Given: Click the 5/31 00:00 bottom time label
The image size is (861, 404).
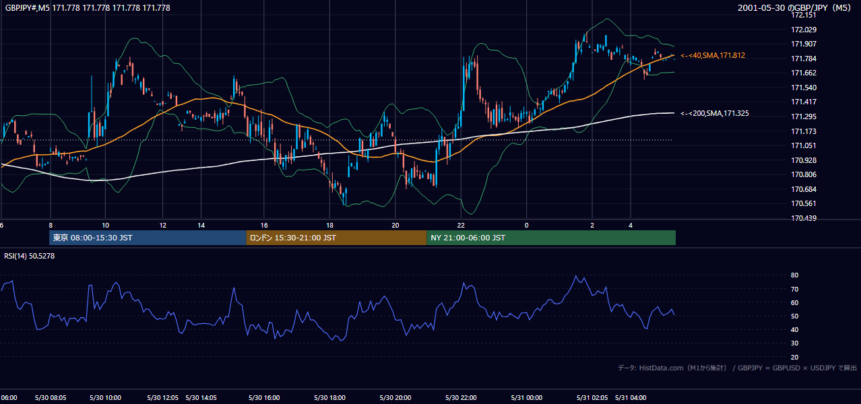Looking at the screenshot, I should (x=526, y=398).
